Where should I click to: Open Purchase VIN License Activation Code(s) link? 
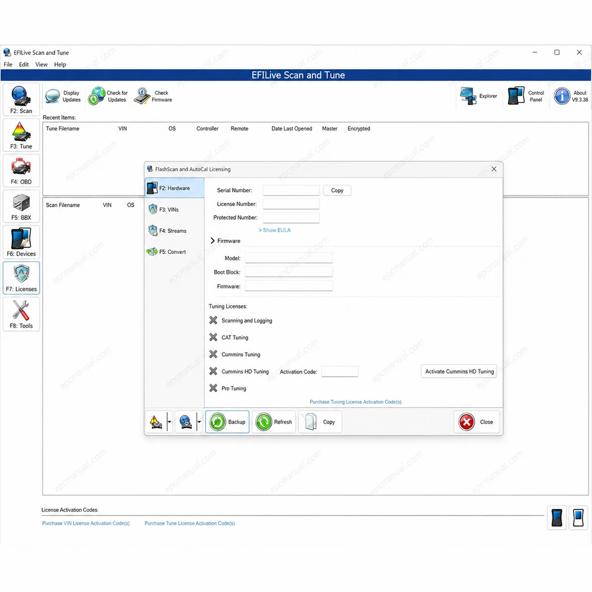(x=86, y=523)
